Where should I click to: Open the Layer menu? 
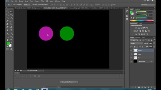click(x=27, y=1)
